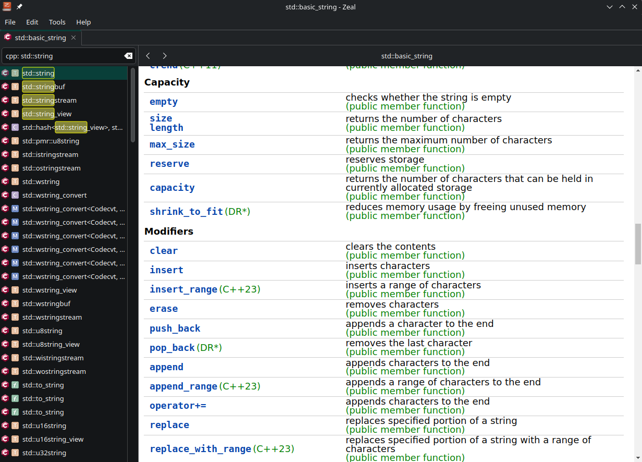Click the class icon beside the std::hash entry
Screen dimensions: 642x462
point(15,127)
